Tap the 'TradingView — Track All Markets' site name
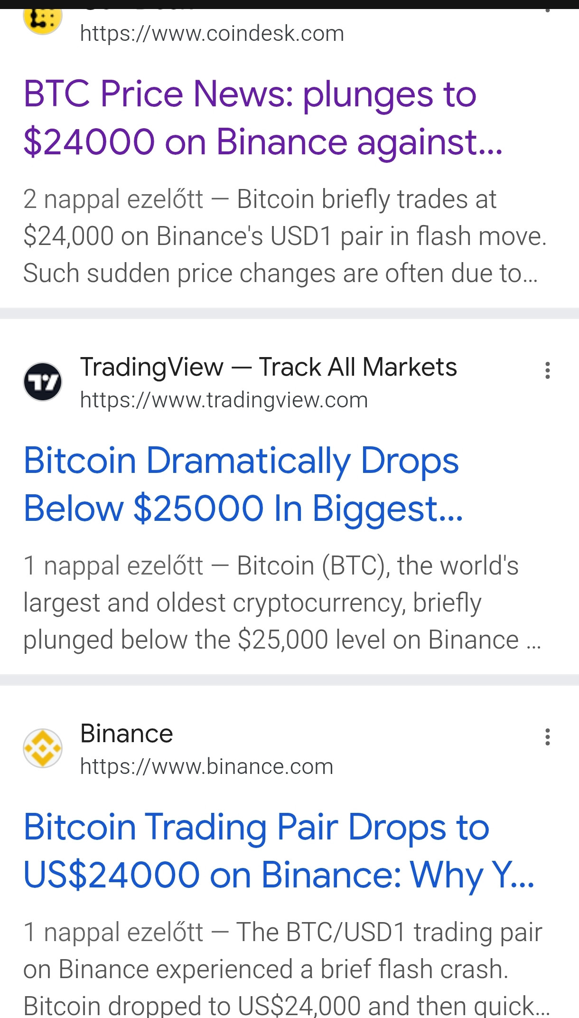The width and height of the screenshot is (579, 1018). [268, 367]
